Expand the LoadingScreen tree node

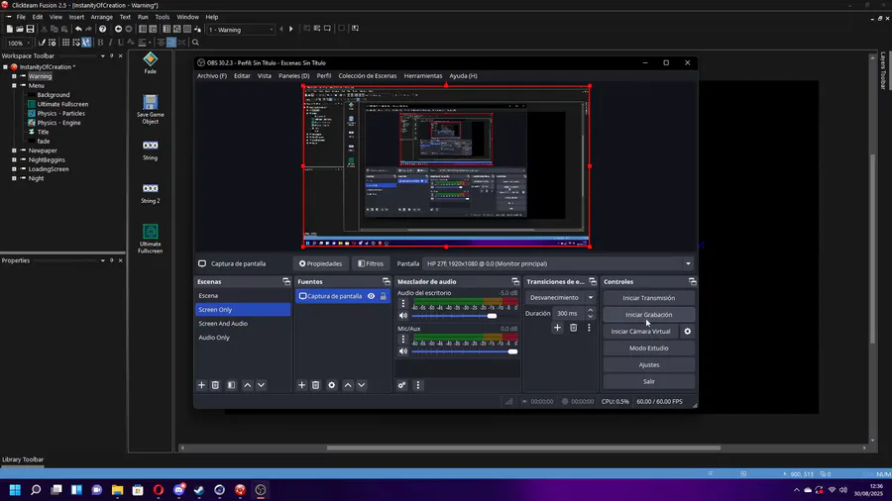coord(14,169)
